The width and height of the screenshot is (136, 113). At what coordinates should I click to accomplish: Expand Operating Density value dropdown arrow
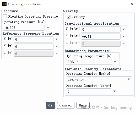click(115, 91)
